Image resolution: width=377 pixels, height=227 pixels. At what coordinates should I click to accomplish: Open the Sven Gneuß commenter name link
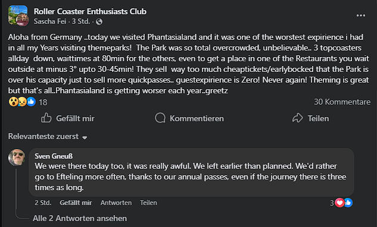tap(54, 156)
